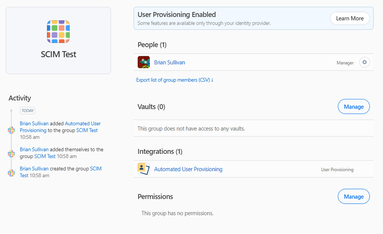Click the Manager role label for Brian Sullivan

click(x=345, y=63)
